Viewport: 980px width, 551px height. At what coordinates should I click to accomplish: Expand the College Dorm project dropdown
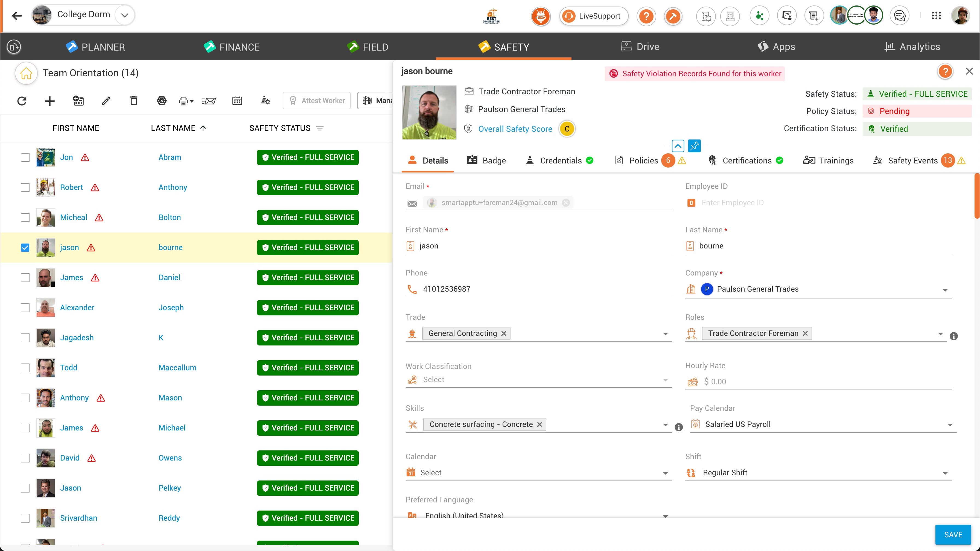point(124,15)
